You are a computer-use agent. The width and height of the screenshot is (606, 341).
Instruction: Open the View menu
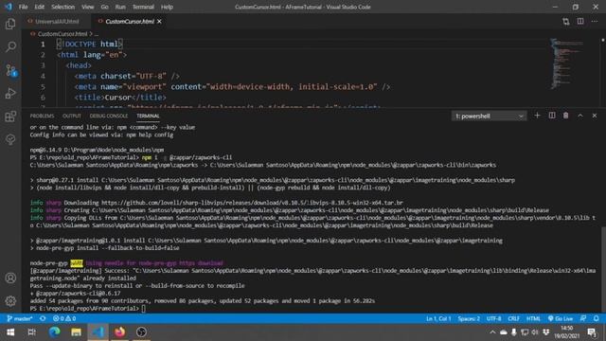tap(88, 7)
